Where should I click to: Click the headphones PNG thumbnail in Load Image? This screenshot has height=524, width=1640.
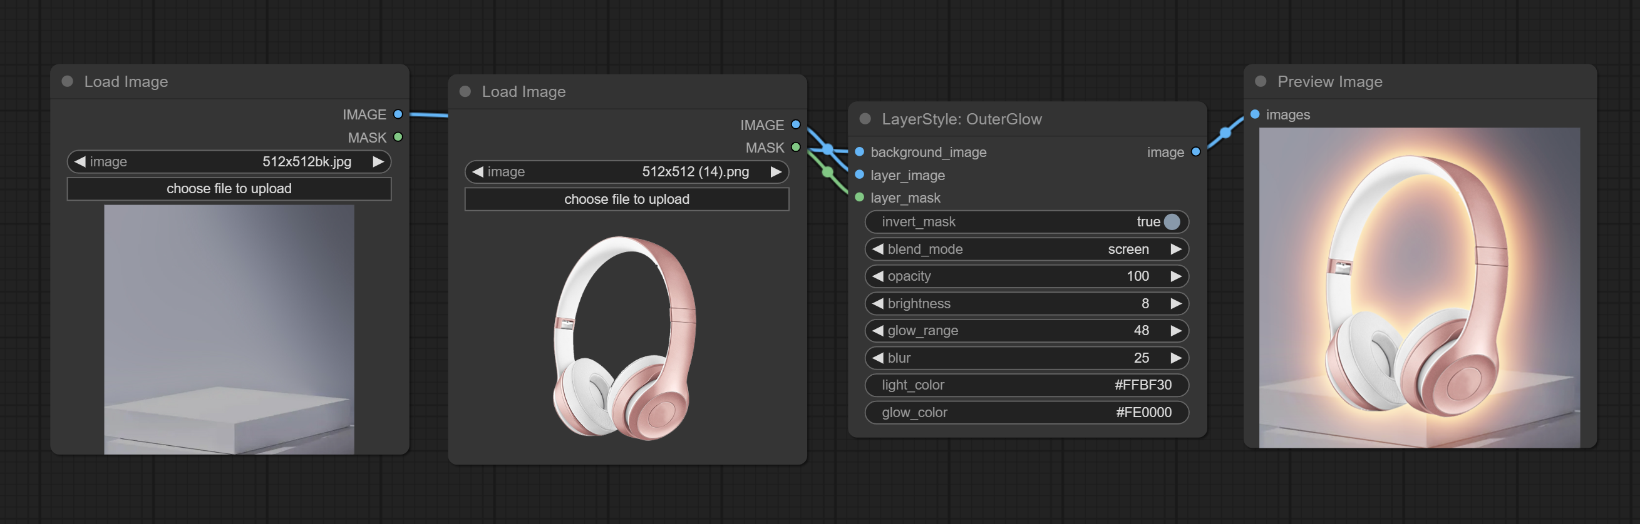(624, 338)
